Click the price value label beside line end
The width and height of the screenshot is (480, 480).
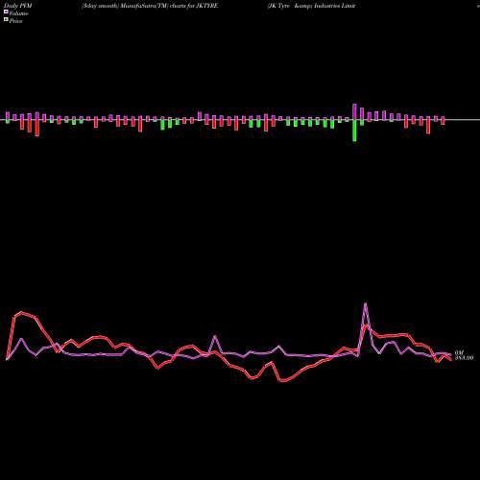(x=464, y=358)
